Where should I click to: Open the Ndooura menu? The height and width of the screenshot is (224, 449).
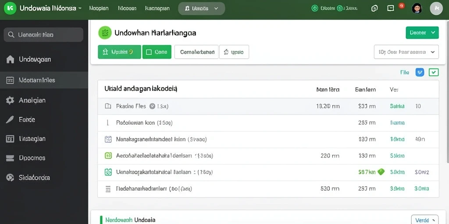[127, 8]
